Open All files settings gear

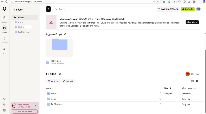click(60, 74)
